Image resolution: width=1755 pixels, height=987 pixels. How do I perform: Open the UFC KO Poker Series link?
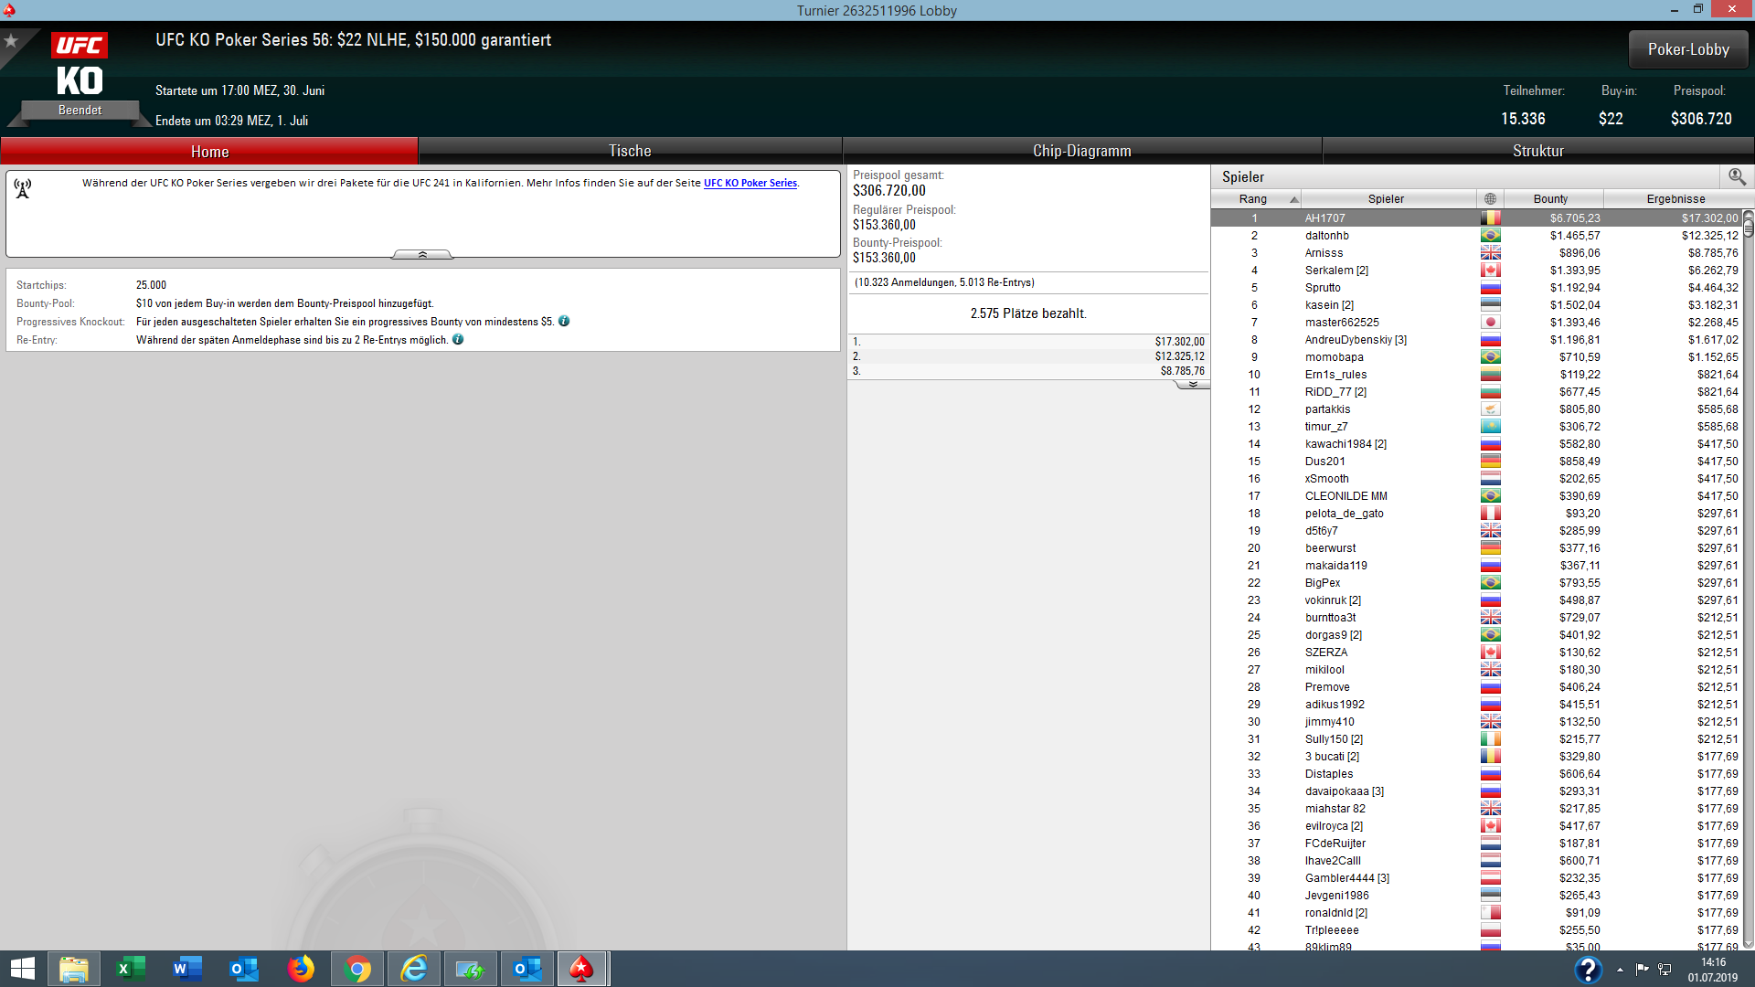click(x=750, y=183)
